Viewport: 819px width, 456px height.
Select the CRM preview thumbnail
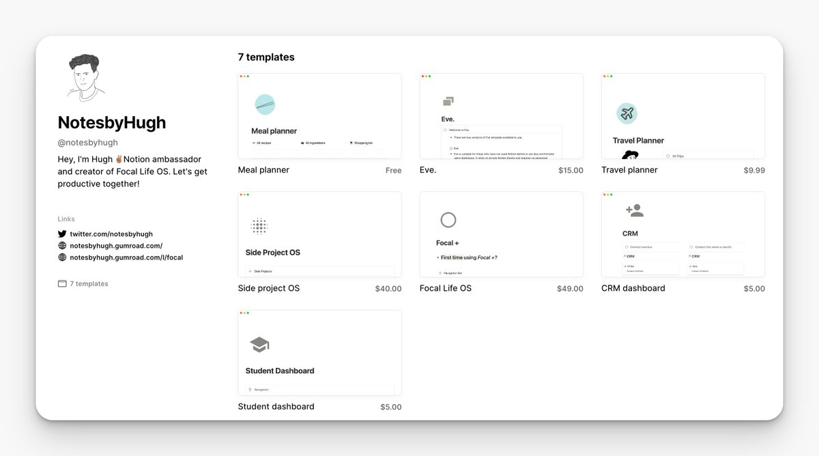tap(683, 234)
